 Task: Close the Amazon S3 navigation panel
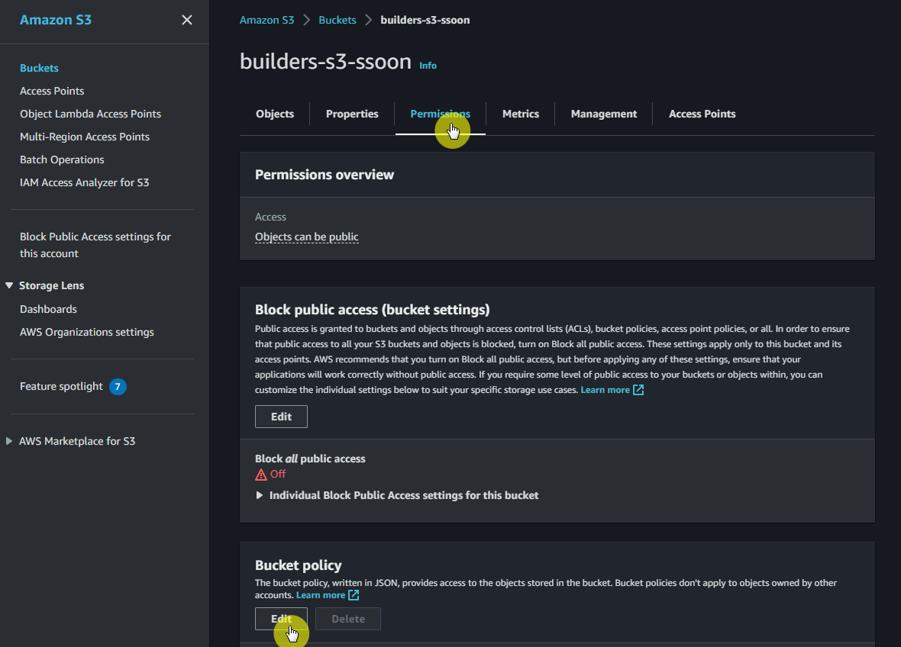click(x=187, y=20)
